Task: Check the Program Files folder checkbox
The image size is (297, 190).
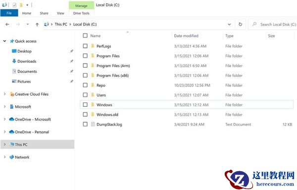Action: [85, 56]
